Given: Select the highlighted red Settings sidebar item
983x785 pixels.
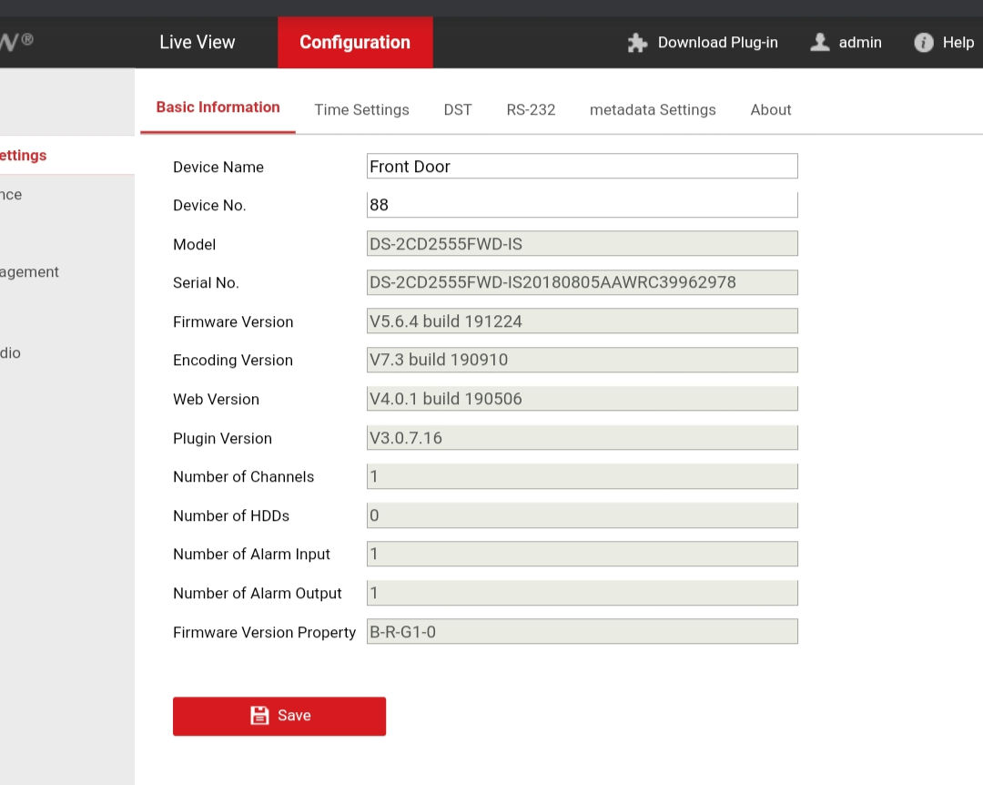Looking at the screenshot, I should (24, 156).
